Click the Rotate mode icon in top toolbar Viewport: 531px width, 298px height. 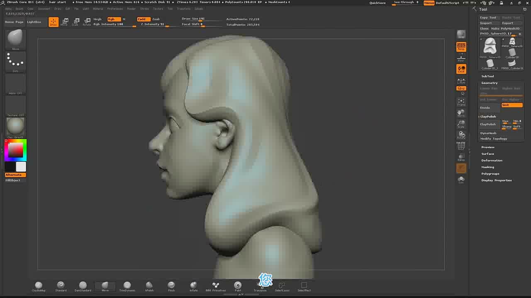(86, 22)
